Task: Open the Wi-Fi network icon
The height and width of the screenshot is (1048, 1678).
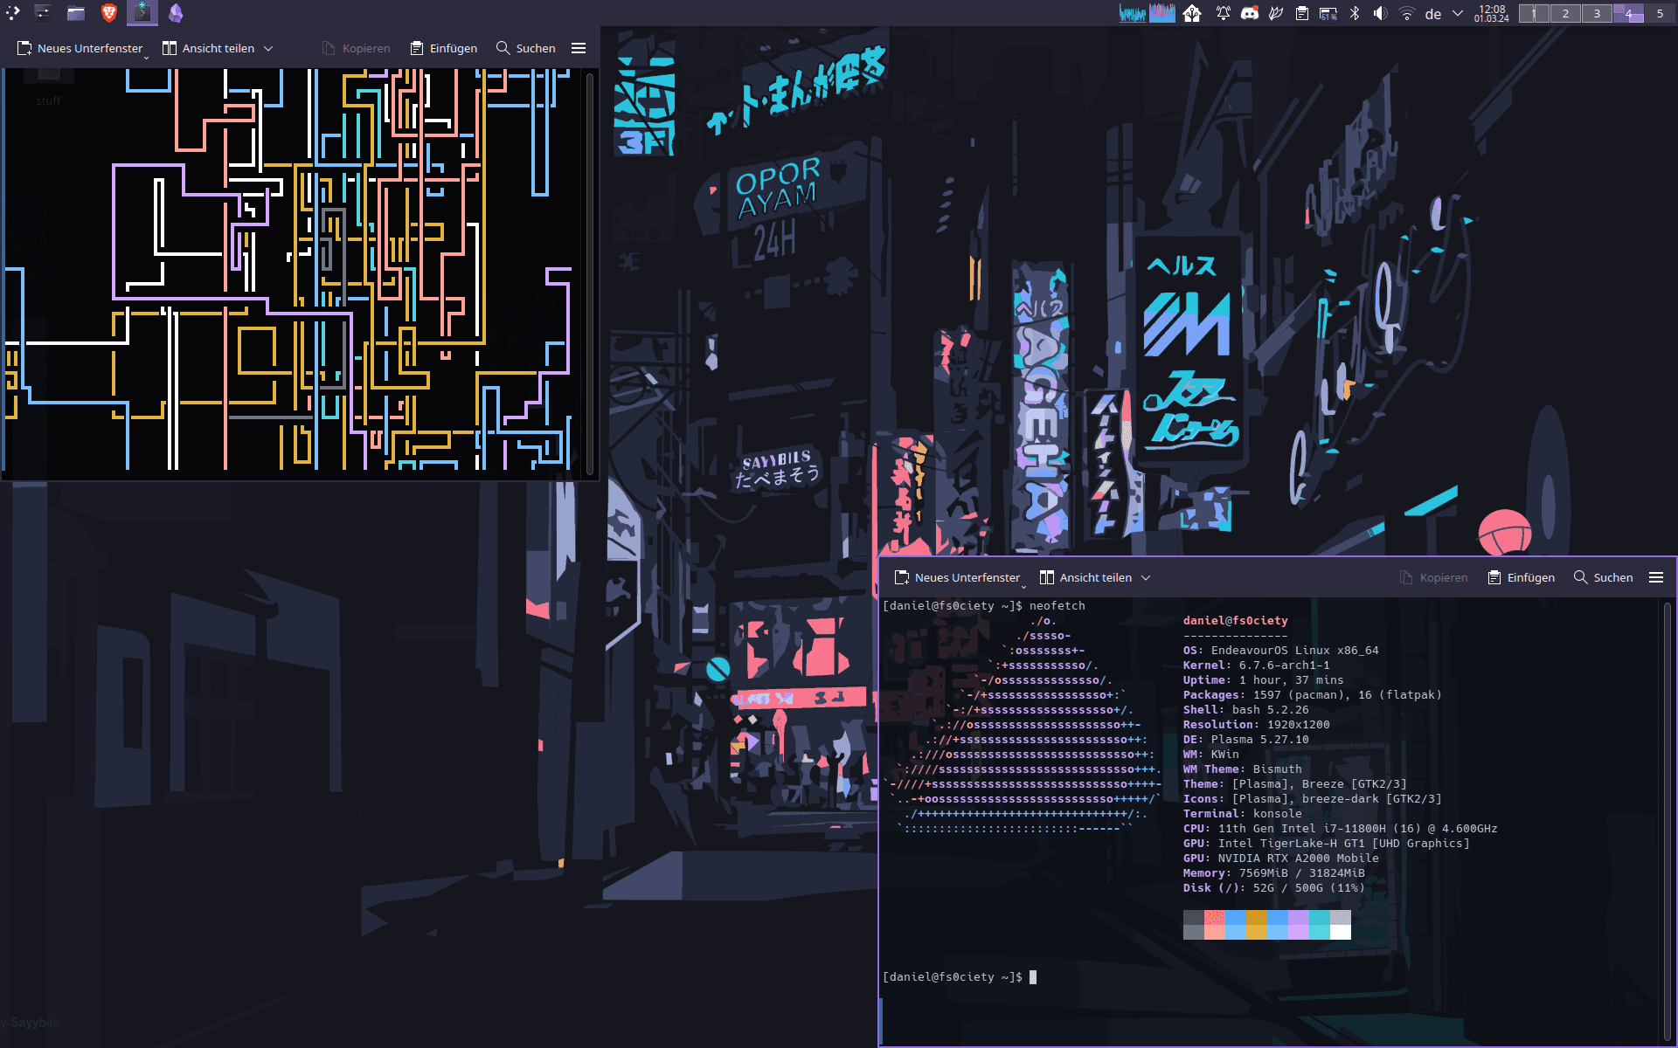Action: [x=1407, y=13]
